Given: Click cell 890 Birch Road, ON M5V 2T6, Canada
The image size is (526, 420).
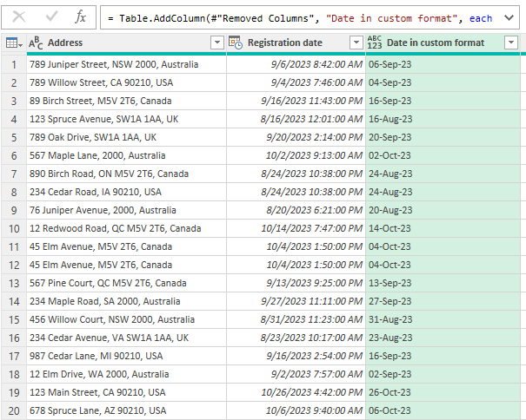Looking at the screenshot, I should click(x=126, y=174).
